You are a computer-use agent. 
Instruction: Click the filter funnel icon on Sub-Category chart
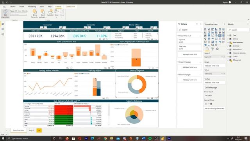pos(149,68)
